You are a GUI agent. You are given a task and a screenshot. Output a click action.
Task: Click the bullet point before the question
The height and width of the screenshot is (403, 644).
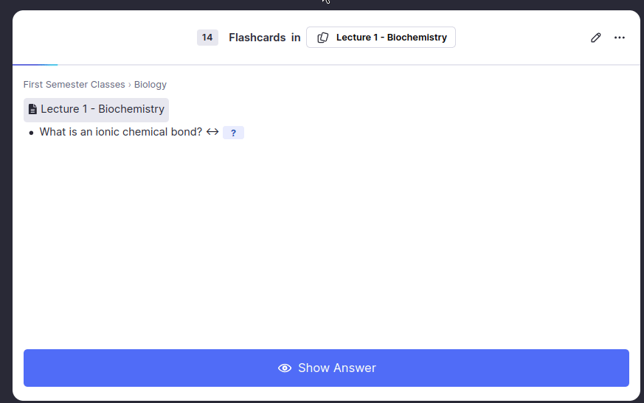click(x=31, y=133)
